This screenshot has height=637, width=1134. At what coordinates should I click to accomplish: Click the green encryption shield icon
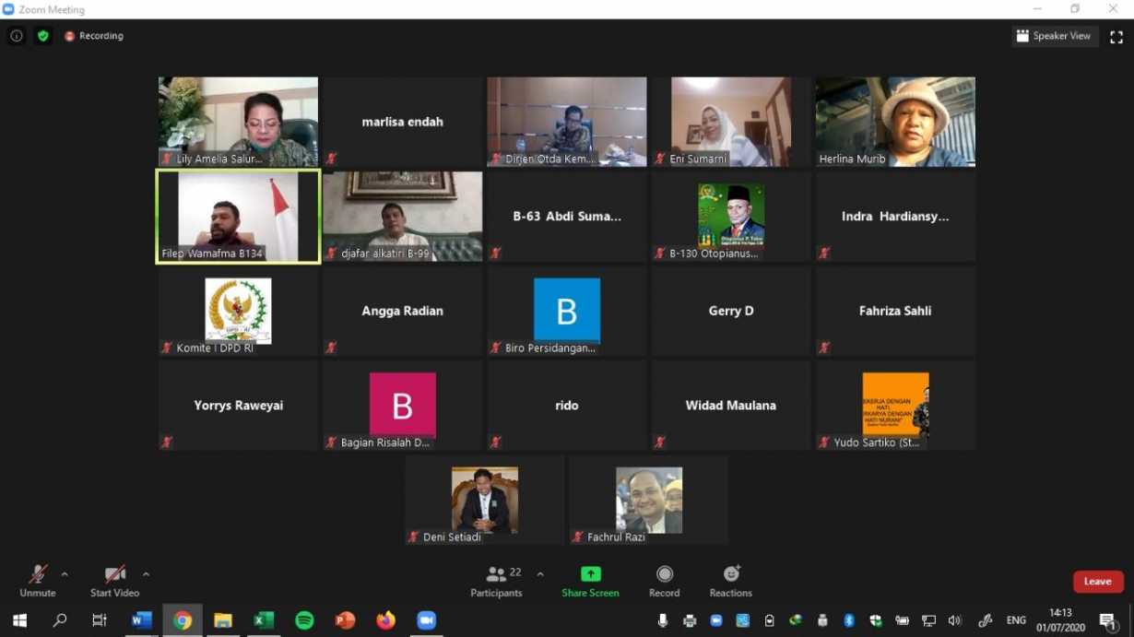point(43,36)
